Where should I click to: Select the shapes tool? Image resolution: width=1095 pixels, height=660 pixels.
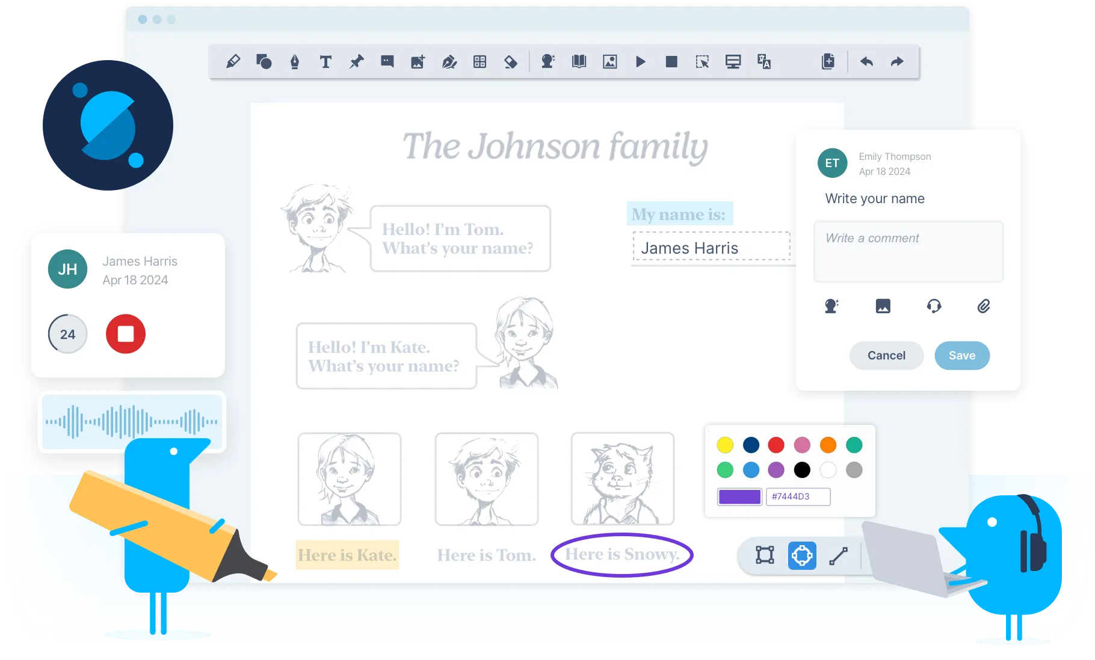[264, 61]
